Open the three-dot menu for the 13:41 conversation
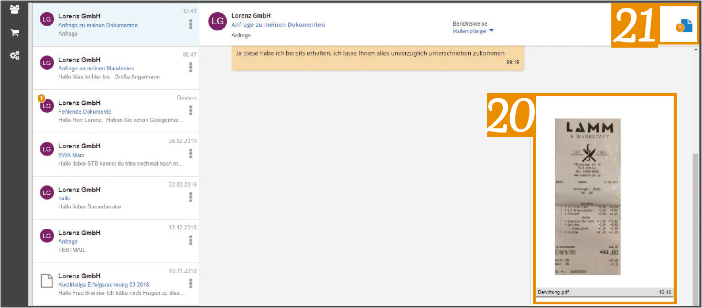 pos(191,24)
